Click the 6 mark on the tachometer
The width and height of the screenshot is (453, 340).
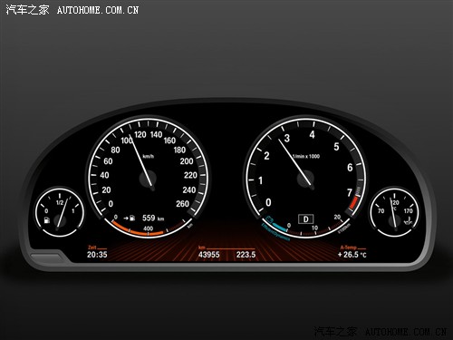click(x=350, y=168)
